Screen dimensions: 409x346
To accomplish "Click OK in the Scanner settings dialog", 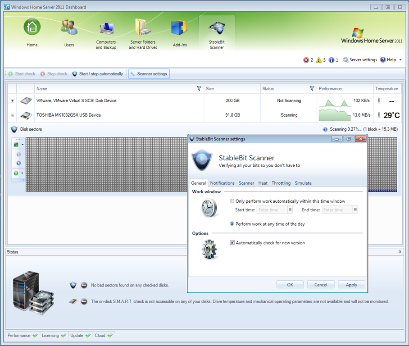I will tap(290, 285).
